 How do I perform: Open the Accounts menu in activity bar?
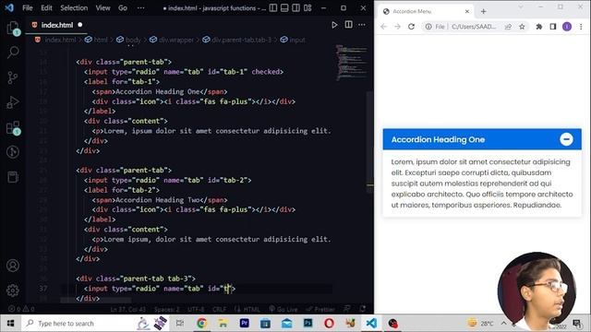(x=13, y=266)
